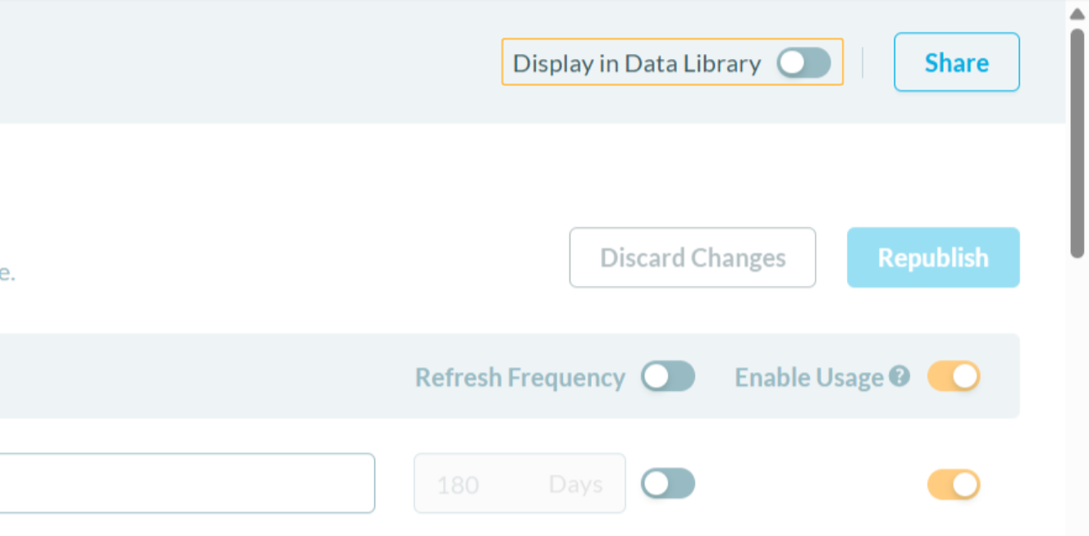Screen dimensions: 1089x536
Task: Turn off the orange usage switch in the bottom row
Action: [954, 484]
